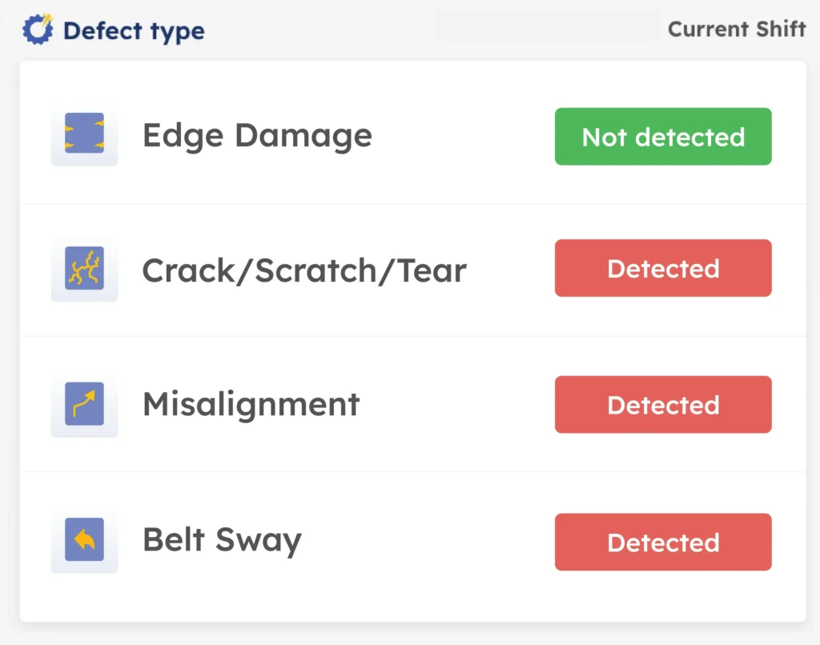This screenshot has width=820, height=645.
Task: Click the word Sway in last row
Action: coord(261,541)
